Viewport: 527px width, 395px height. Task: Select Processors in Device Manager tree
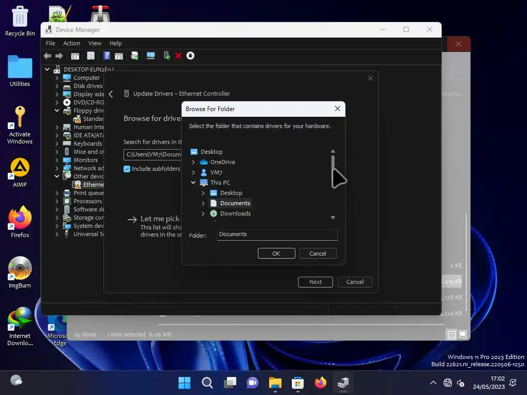[87, 201]
